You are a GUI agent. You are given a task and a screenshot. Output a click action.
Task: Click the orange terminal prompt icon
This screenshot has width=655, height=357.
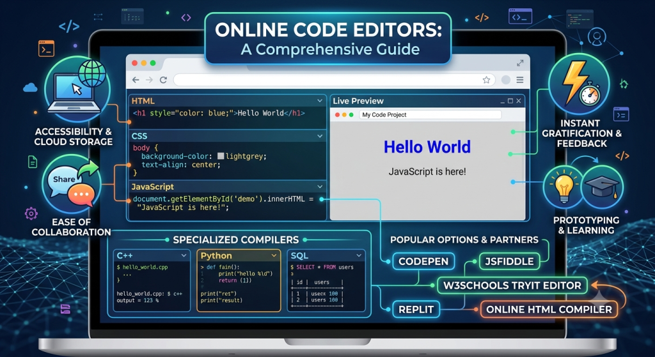[x=46, y=49]
